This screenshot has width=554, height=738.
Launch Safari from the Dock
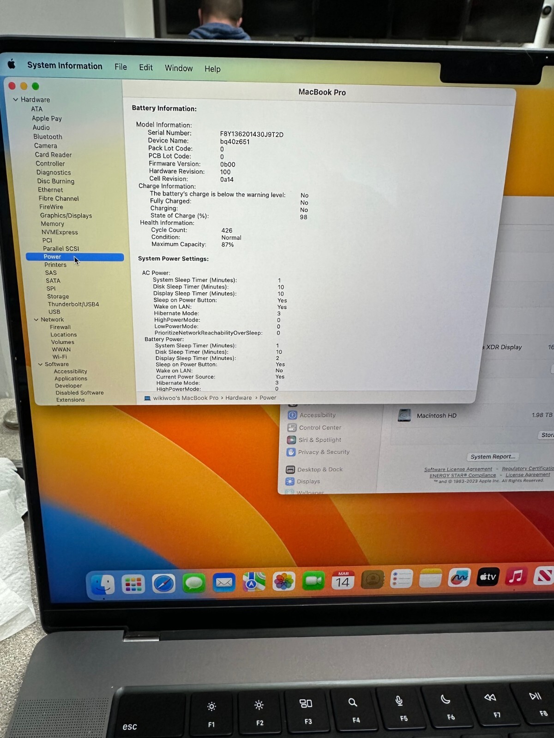(163, 583)
